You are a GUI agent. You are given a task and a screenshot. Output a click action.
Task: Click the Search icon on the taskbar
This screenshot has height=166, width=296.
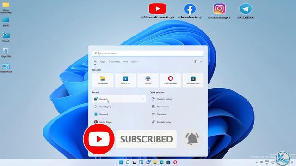(128, 162)
